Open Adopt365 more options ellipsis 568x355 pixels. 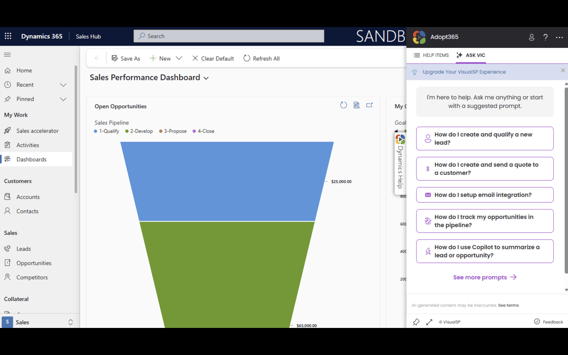click(559, 37)
